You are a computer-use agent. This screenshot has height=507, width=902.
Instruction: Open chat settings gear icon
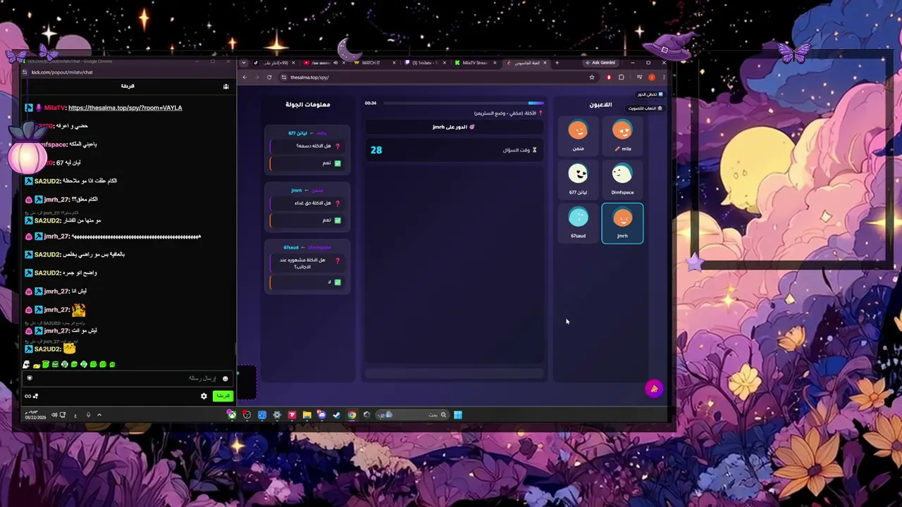pos(204,396)
